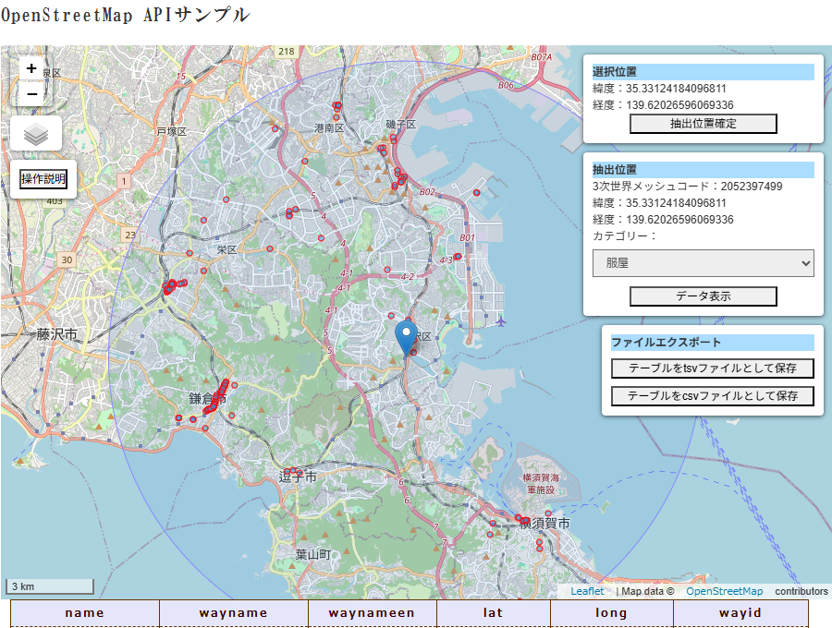Click the blue location pin marker
The width and height of the screenshot is (832, 628).
point(407,338)
